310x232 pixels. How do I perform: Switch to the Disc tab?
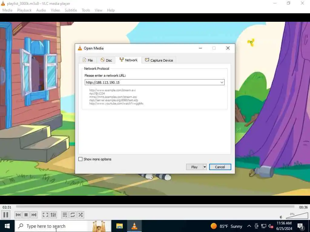point(106,60)
